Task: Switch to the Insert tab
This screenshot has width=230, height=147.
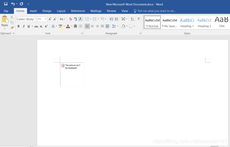Action: coord(33,11)
